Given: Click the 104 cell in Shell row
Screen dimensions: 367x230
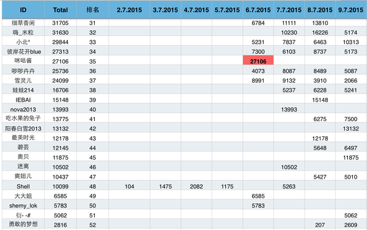Looking at the screenshot, I should click(129, 187).
